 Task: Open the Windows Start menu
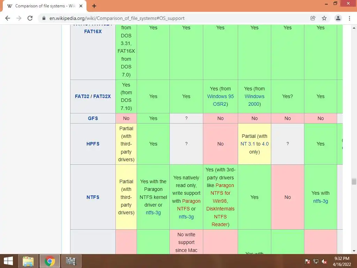(8, 261)
